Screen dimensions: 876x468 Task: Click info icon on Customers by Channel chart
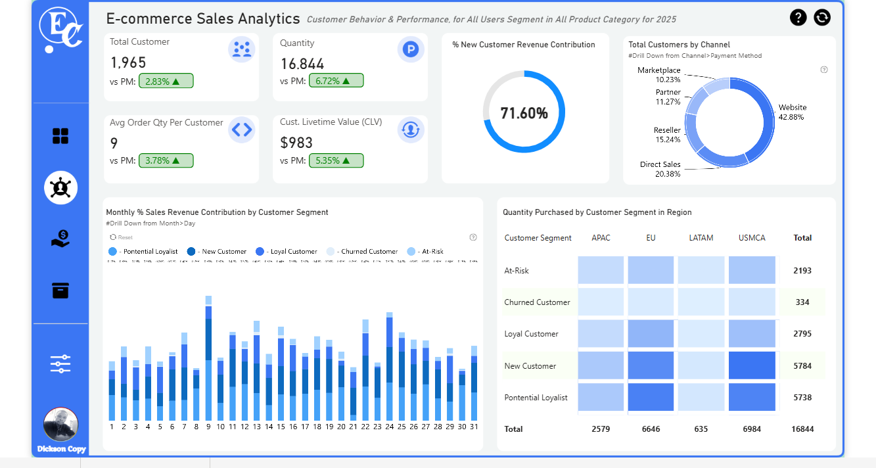click(824, 70)
